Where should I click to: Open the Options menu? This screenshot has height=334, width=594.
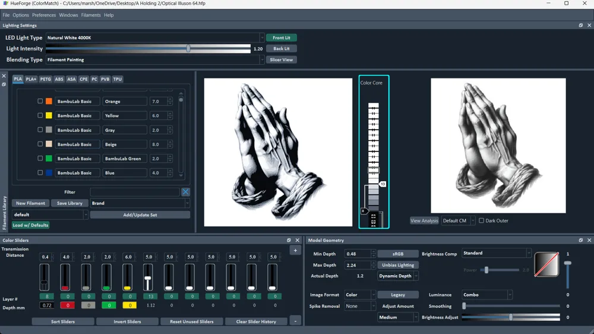[21, 15]
